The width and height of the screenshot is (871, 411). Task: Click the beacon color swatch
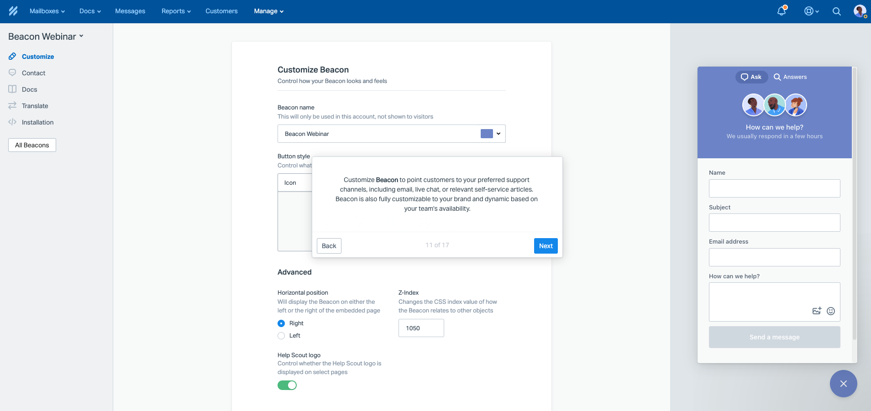pos(487,134)
